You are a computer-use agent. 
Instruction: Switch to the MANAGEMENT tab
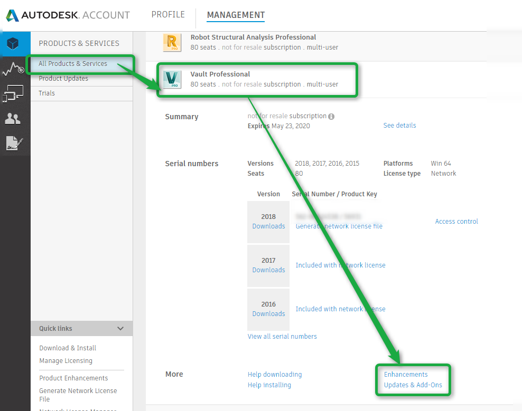pyautogui.click(x=236, y=15)
